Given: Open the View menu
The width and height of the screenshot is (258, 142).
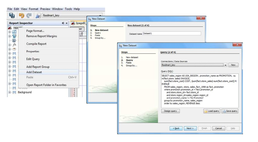Looking at the screenshot, I should point(24,9).
